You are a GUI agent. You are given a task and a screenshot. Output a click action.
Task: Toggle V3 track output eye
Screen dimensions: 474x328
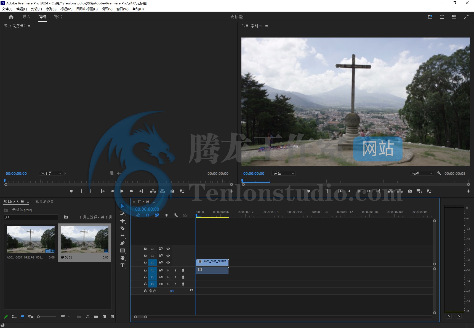tap(168, 249)
